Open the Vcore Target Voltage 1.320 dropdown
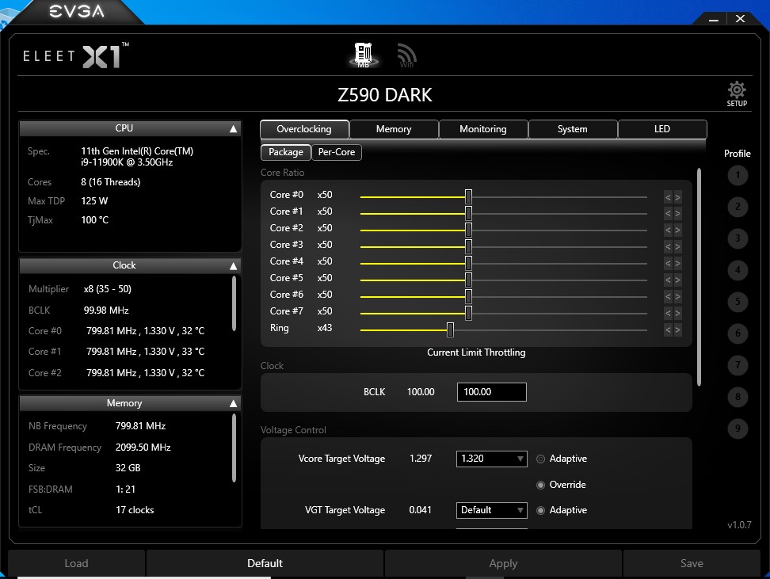The image size is (770, 579). (x=492, y=459)
